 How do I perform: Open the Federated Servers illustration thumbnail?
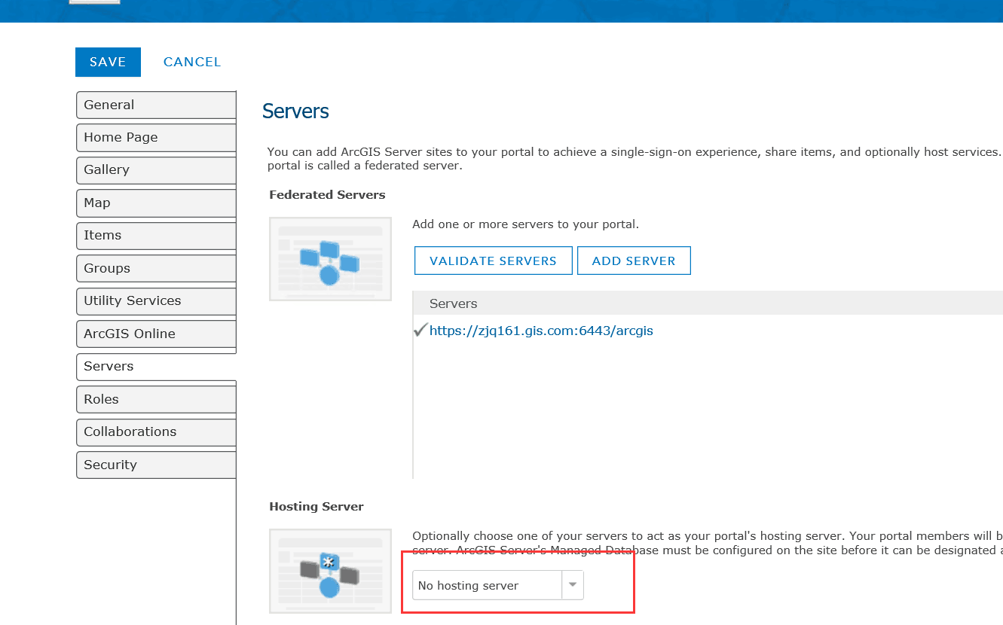point(330,258)
